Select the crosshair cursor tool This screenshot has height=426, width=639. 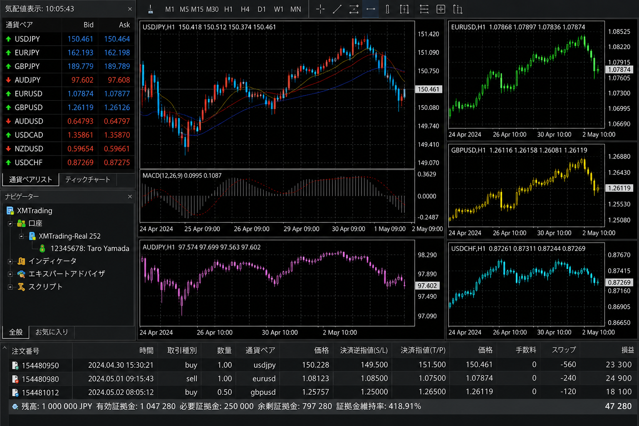coord(320,9)
